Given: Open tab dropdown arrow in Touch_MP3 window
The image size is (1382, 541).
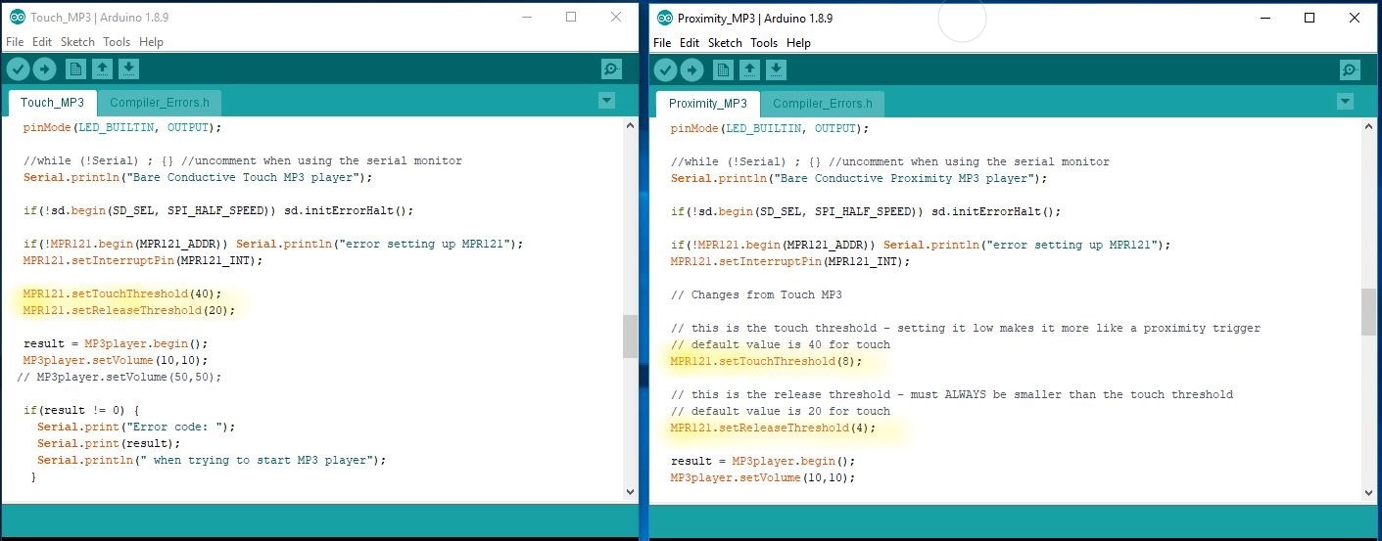Looking at the screenshot, I should pyautogui.click(x=606, y=100).
